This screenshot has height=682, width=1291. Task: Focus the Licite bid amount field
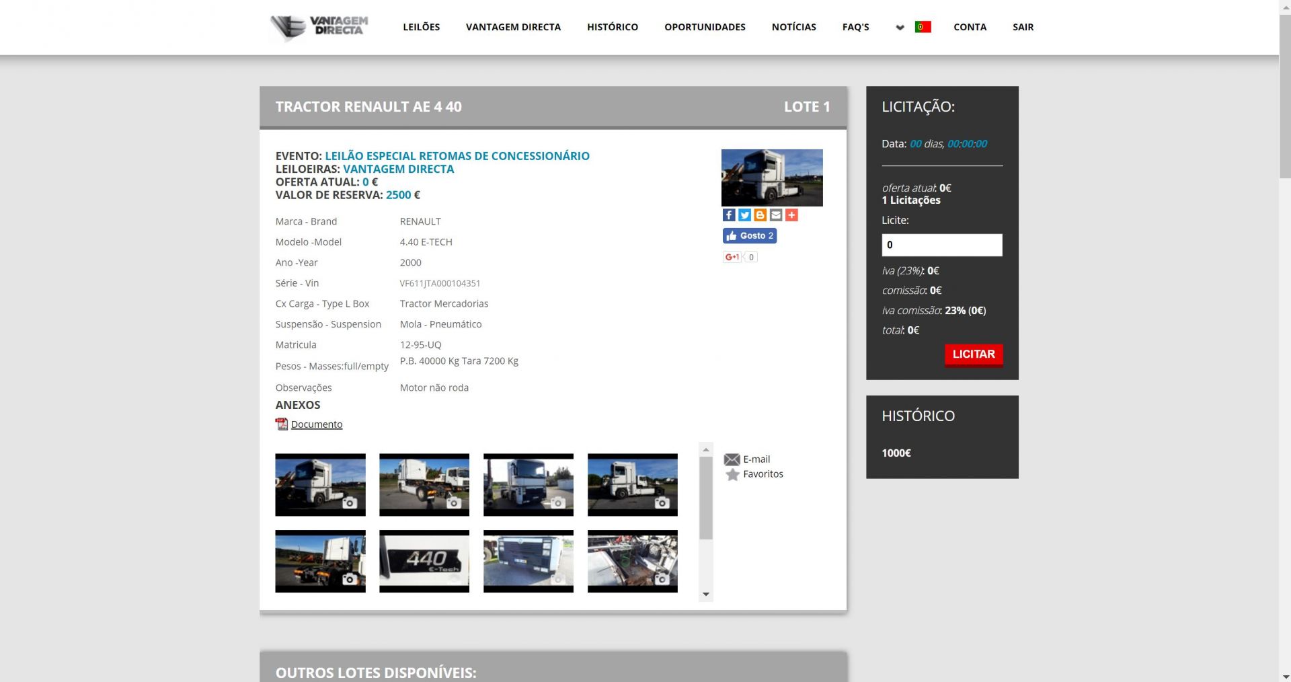[x=941, y=245]
